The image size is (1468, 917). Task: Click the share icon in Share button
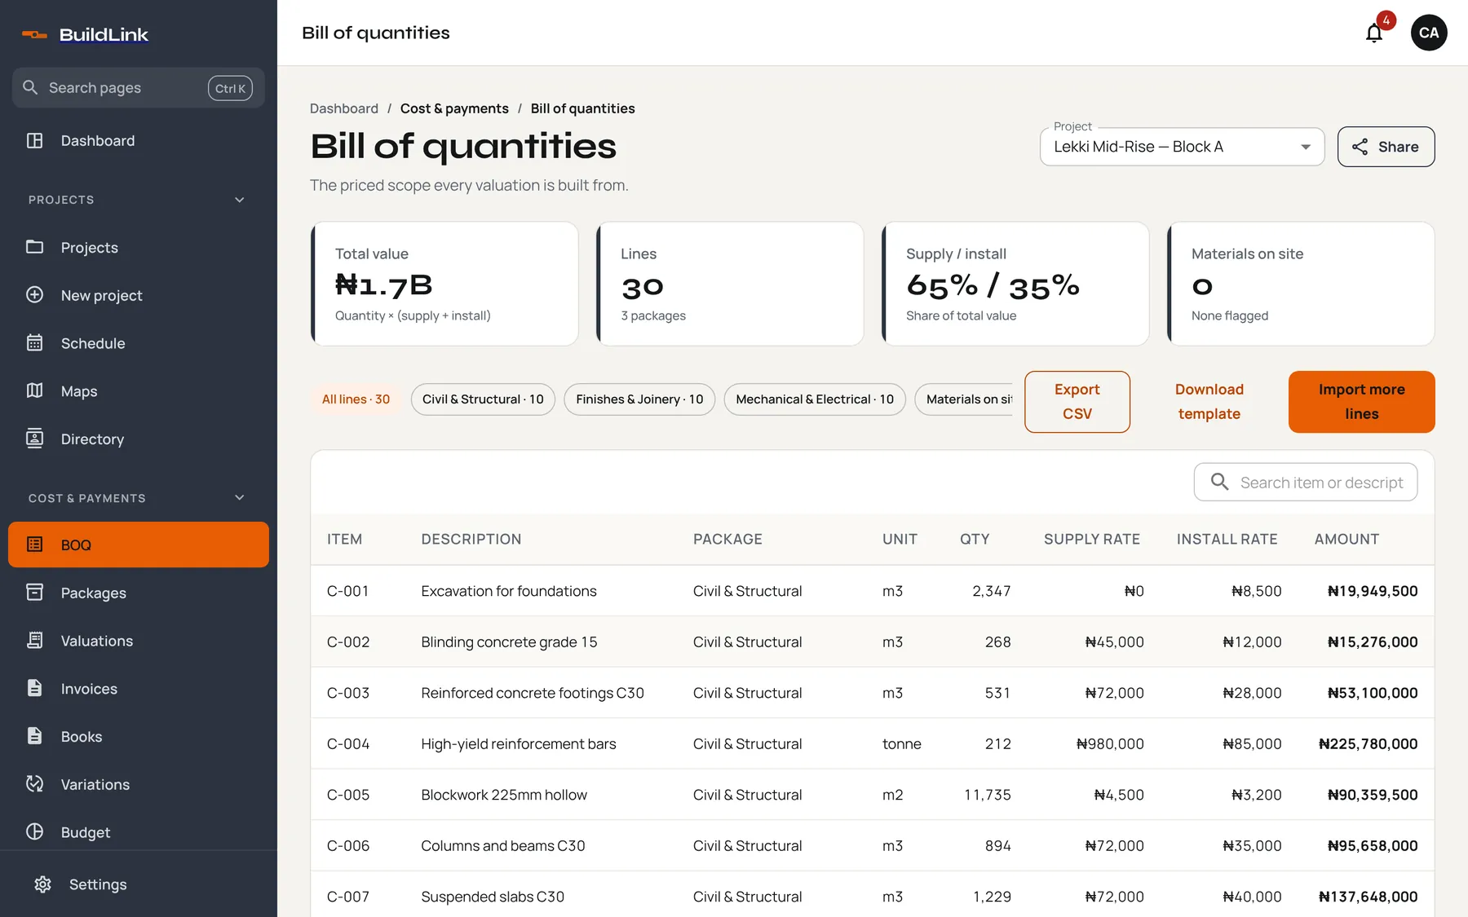pyautogui.click(x=1360, y=147)
